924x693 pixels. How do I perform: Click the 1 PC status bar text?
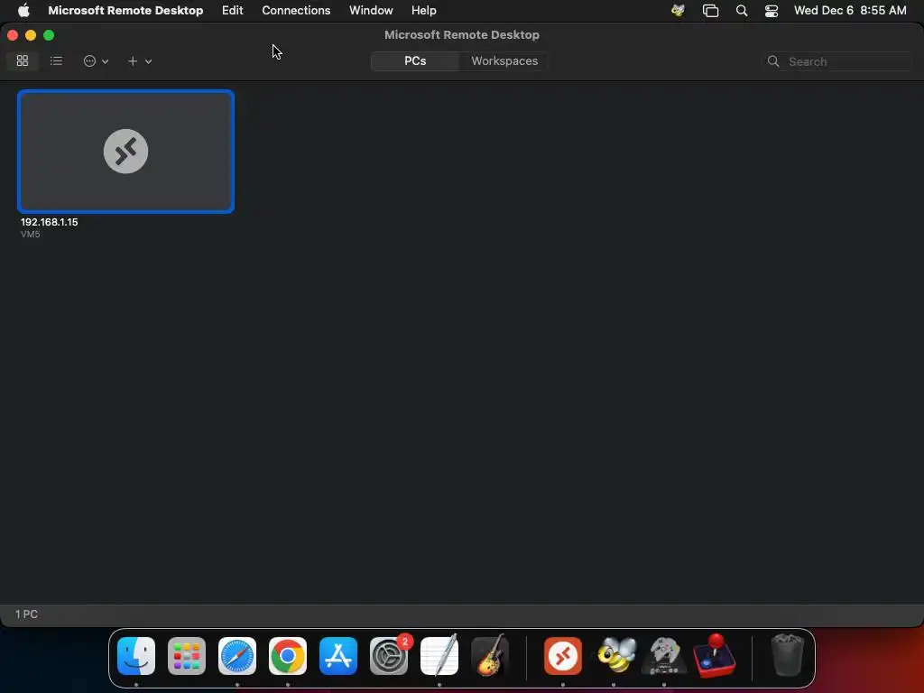(x=26, y=614)
